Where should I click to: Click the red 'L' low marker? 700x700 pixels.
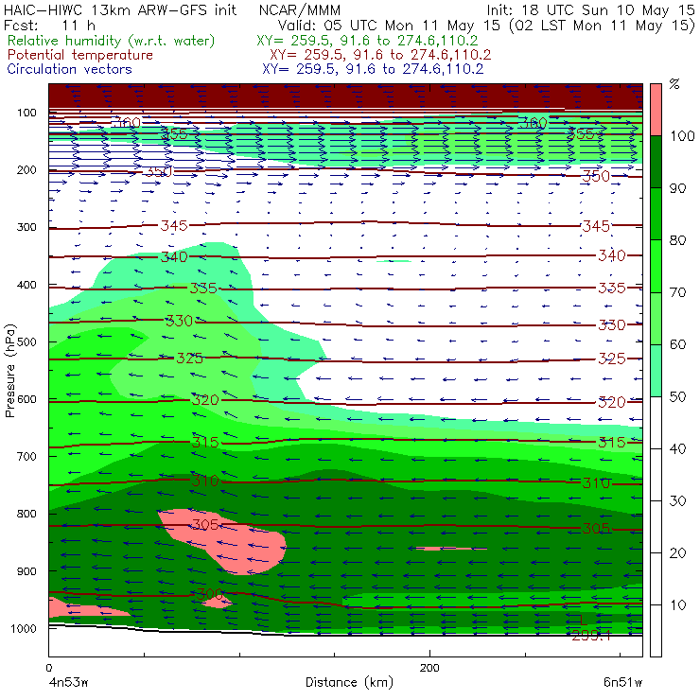(x=583, y=620)
